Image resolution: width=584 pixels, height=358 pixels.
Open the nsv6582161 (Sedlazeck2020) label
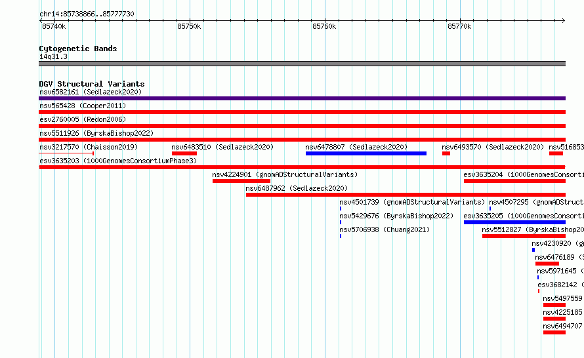tap(91, 92)
